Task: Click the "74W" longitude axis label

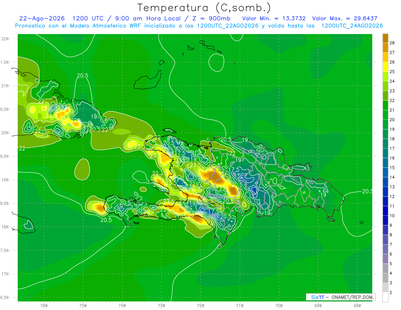Action: pos(122,306)
